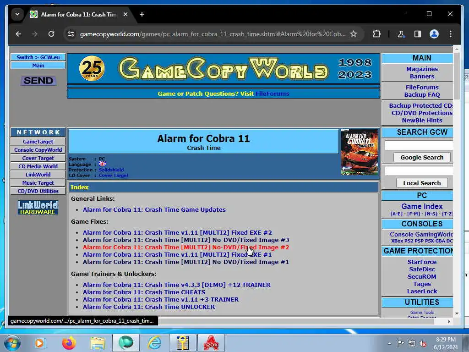Launch Firefox from the taskbar
The image size is (469, 352).
tap(69, 343)
